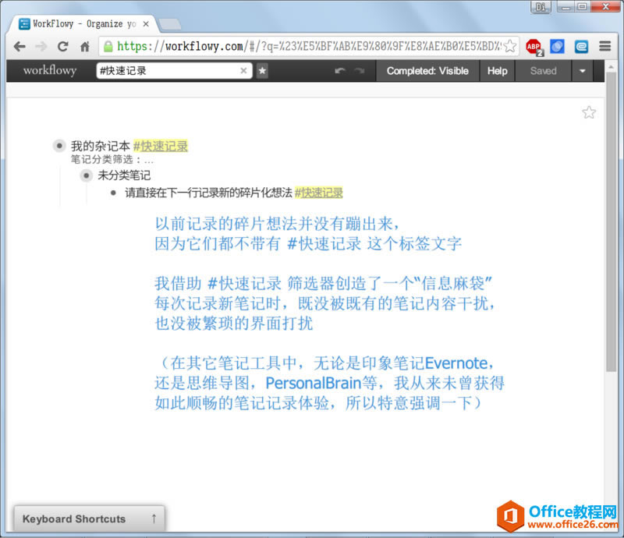Click the 笔记分类筛选 note text
This screenshot has width=624, height=538.
(112, 160)
